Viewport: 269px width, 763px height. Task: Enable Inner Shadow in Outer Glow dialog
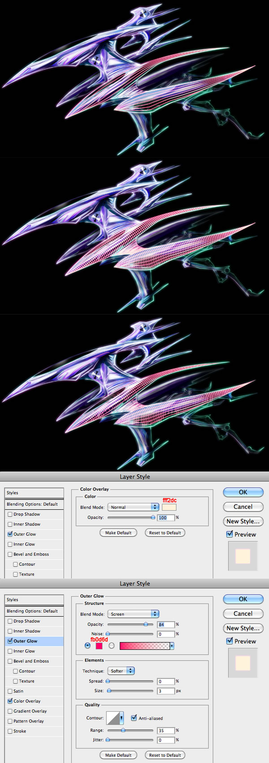[x=10, y=631]
